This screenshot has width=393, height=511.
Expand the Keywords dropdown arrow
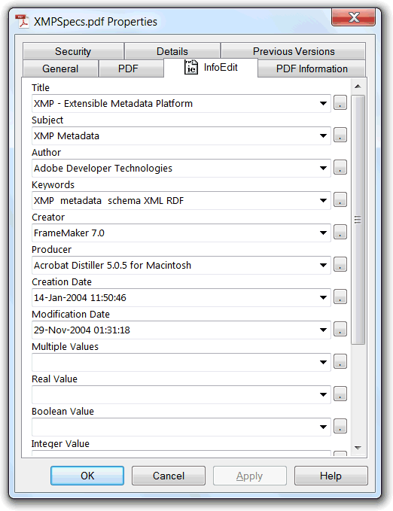click(x=323, y=200)
